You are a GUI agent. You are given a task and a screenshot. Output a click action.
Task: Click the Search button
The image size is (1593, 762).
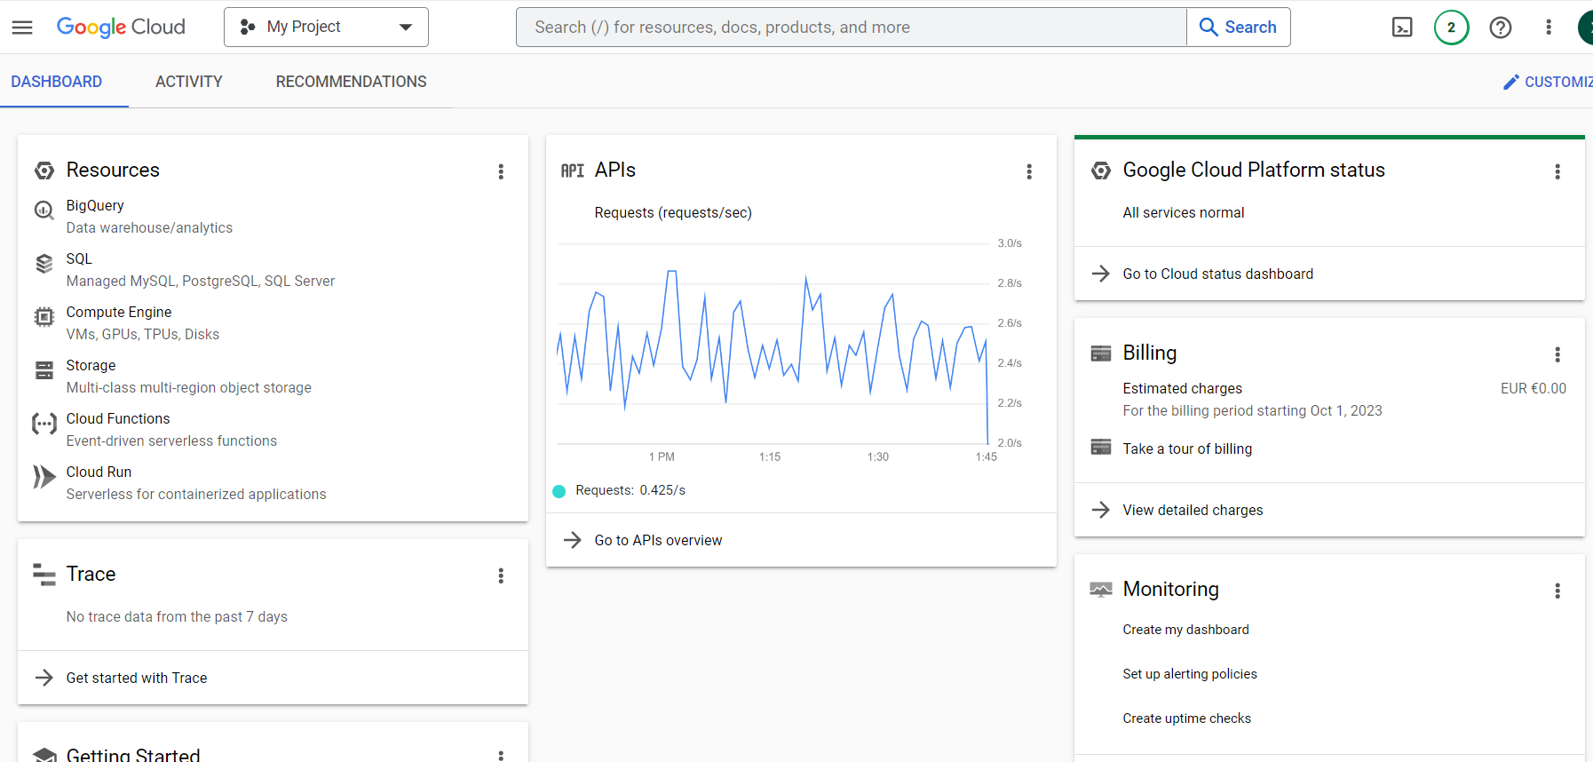pyautogui.click(x=1239, y=28)
